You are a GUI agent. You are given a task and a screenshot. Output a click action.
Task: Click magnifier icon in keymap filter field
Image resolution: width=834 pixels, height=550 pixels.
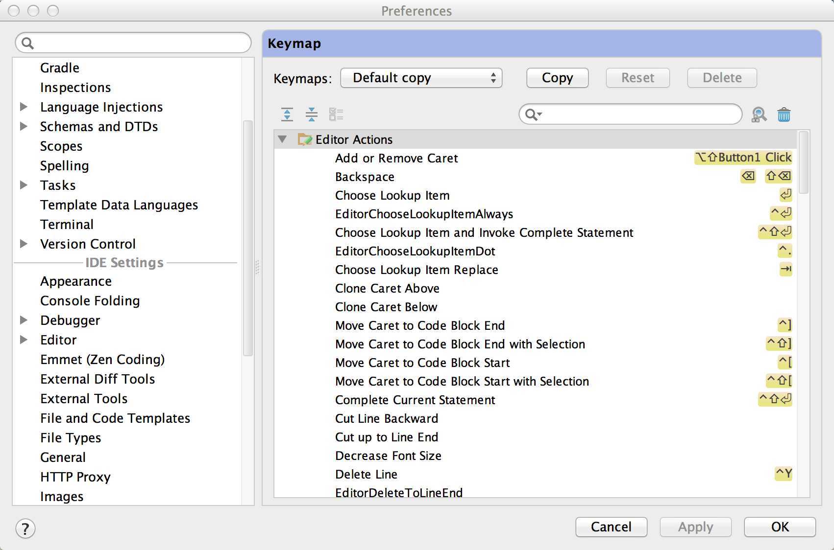click(x=533, y=115)
